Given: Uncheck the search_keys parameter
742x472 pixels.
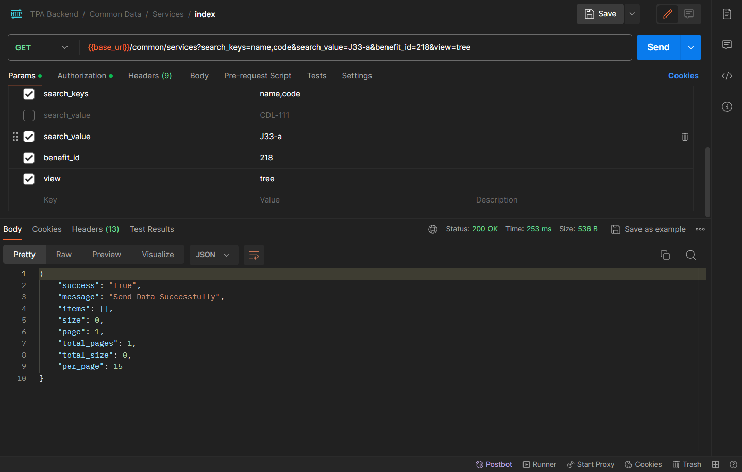Looking at the screenshot, I should (x=29, y=94).
